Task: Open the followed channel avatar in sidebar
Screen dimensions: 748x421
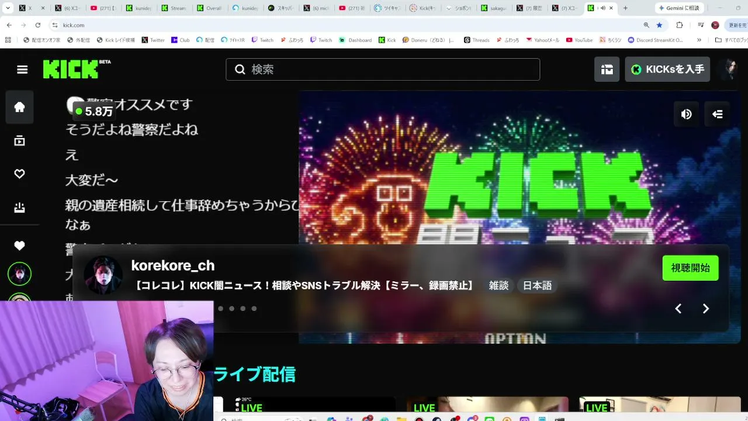Action: tap(19, 274)
